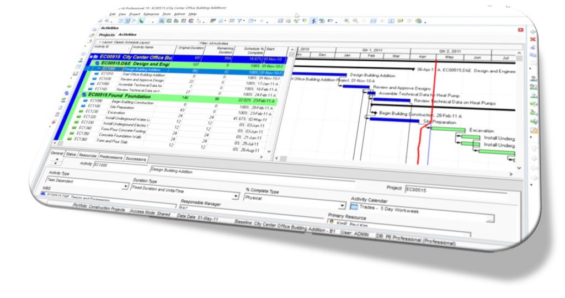Screen dimensions: 565x298
Task: Open the Edit menu
Action: [x=113, y=14]
